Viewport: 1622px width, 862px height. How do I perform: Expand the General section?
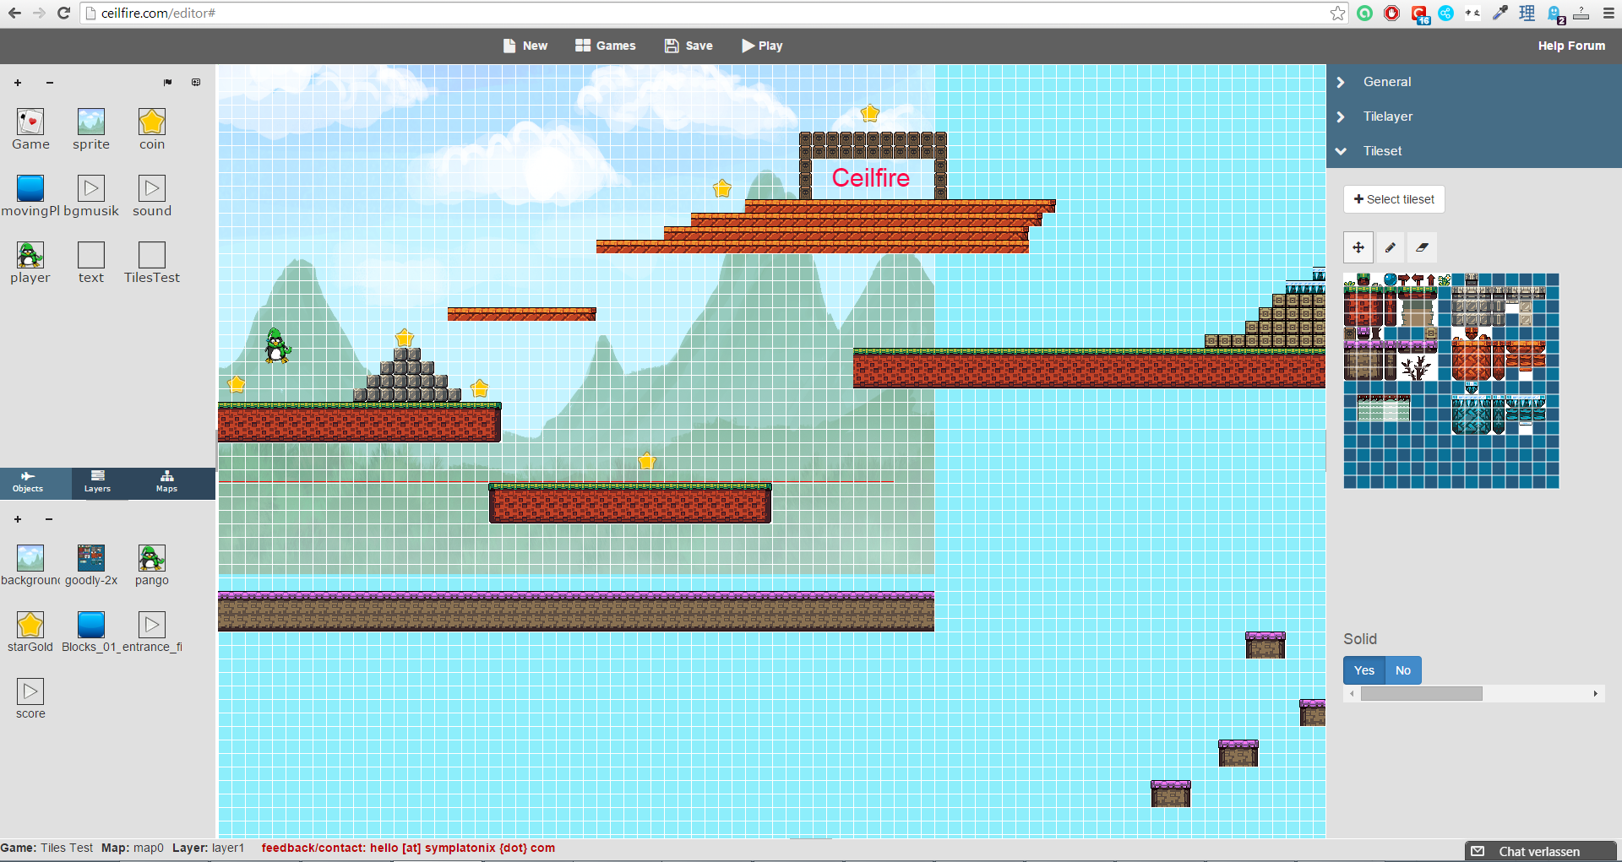(1386, 82)
